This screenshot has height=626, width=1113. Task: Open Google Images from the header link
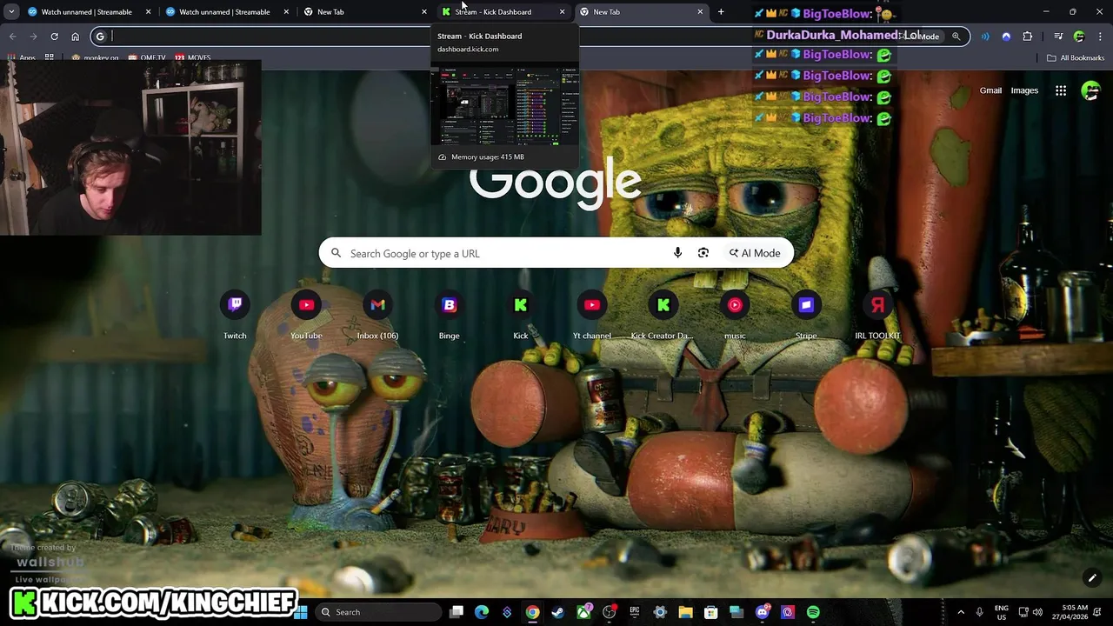pos(1024,90)
